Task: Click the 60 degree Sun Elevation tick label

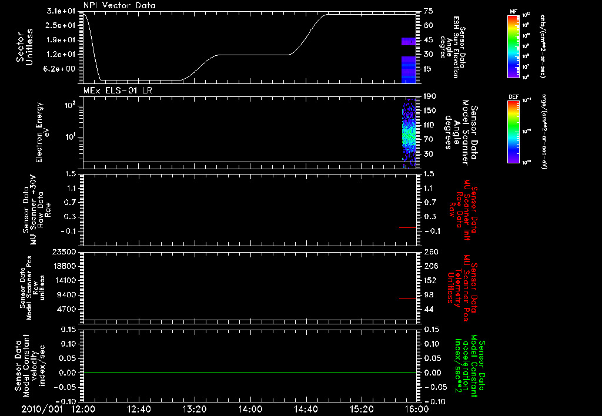Action: click(428, 25)
